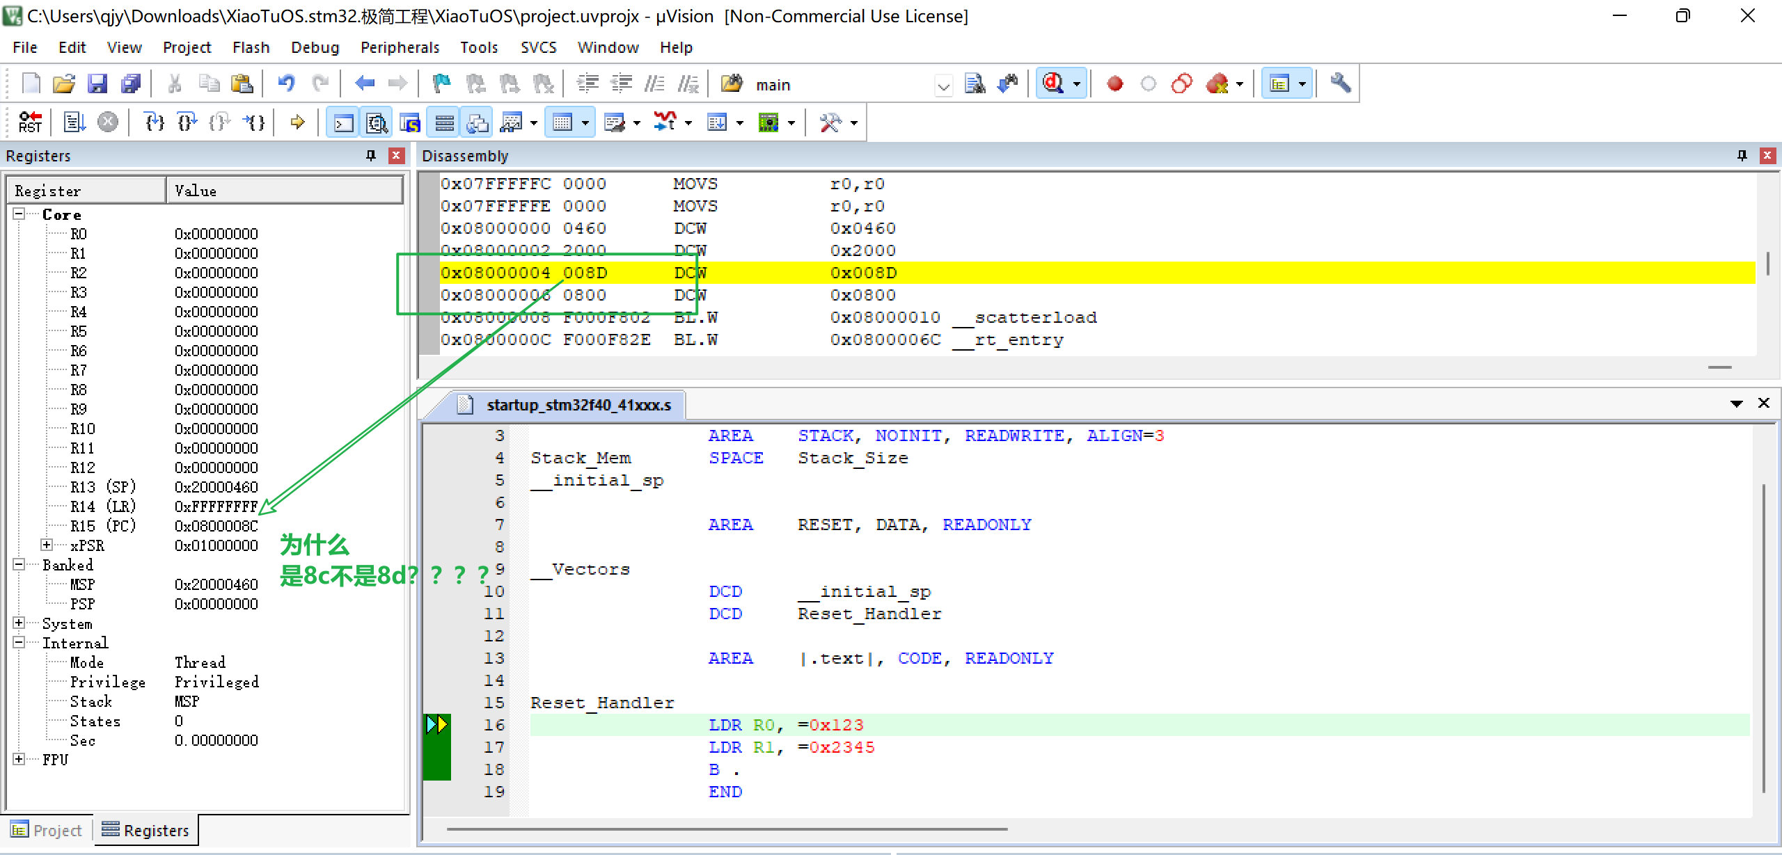Click the Paste clipboard icon

(x=242, y=84)
